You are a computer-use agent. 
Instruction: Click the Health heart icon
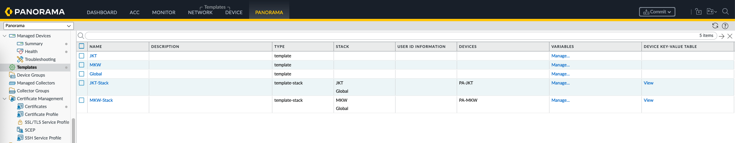coord(20,51)
